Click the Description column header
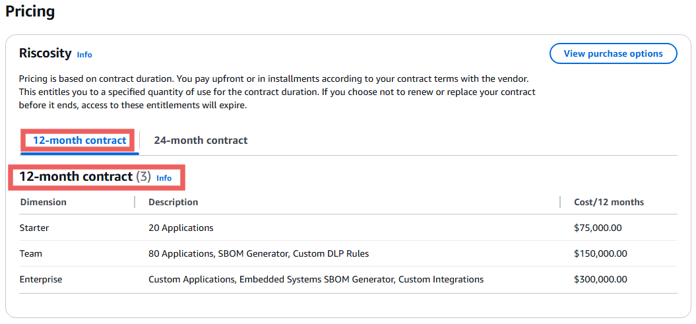 coord(173,203)
